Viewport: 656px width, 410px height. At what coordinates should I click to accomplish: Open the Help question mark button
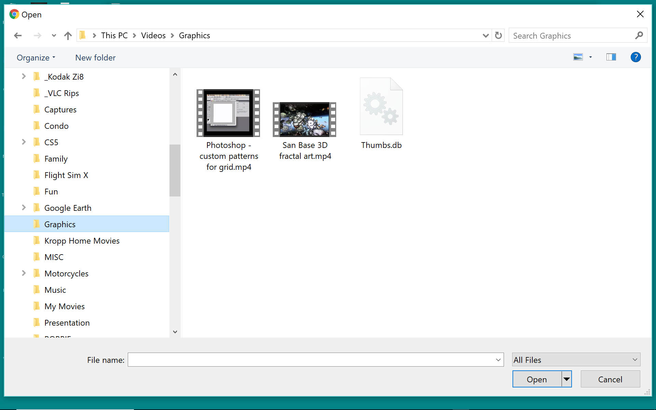(635, 57)
